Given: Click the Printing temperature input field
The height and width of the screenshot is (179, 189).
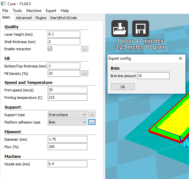Looking at the screenshot, I should (x=67, y=97).
